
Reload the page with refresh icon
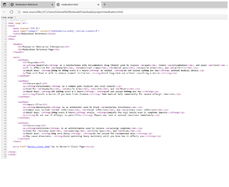[12, 12]
